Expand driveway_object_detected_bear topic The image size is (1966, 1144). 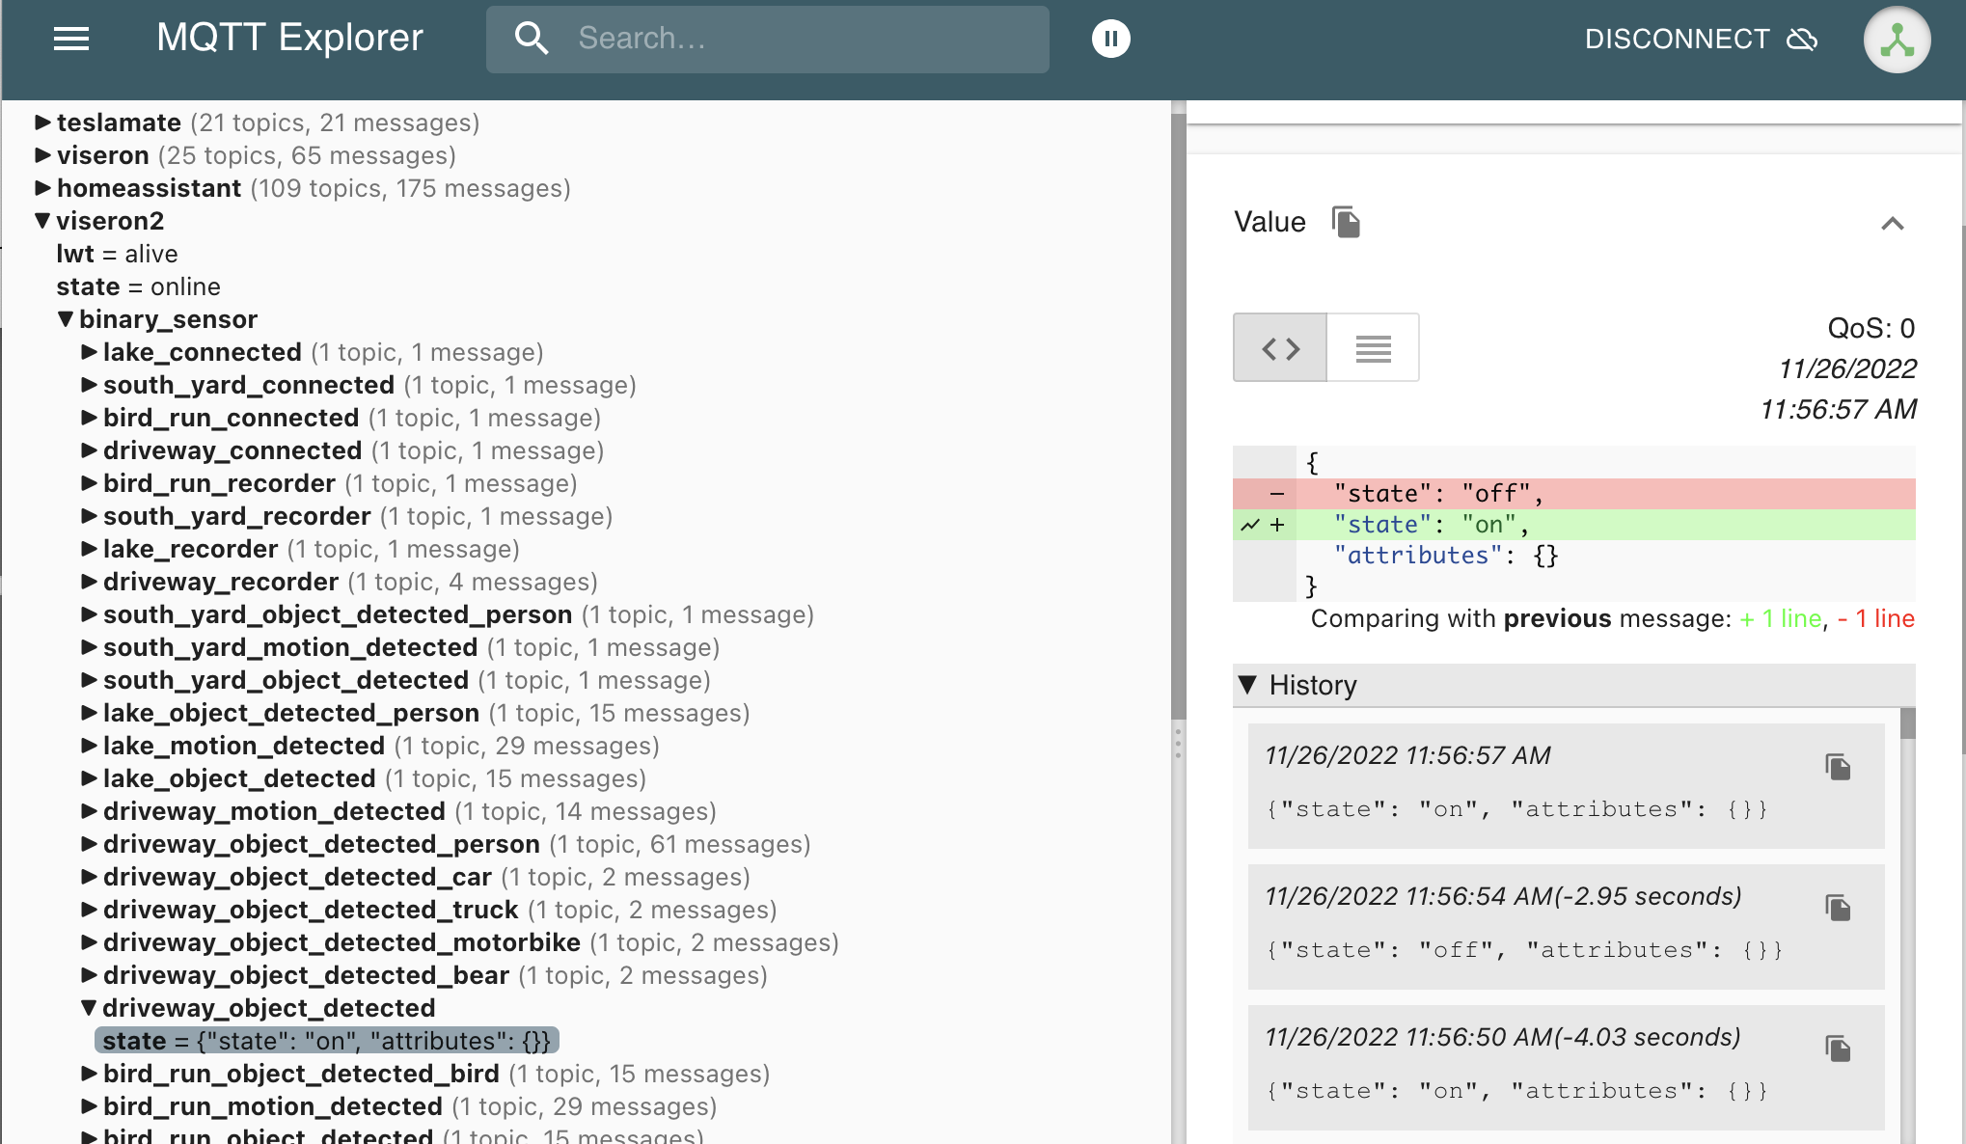click(x=89, y=975)
